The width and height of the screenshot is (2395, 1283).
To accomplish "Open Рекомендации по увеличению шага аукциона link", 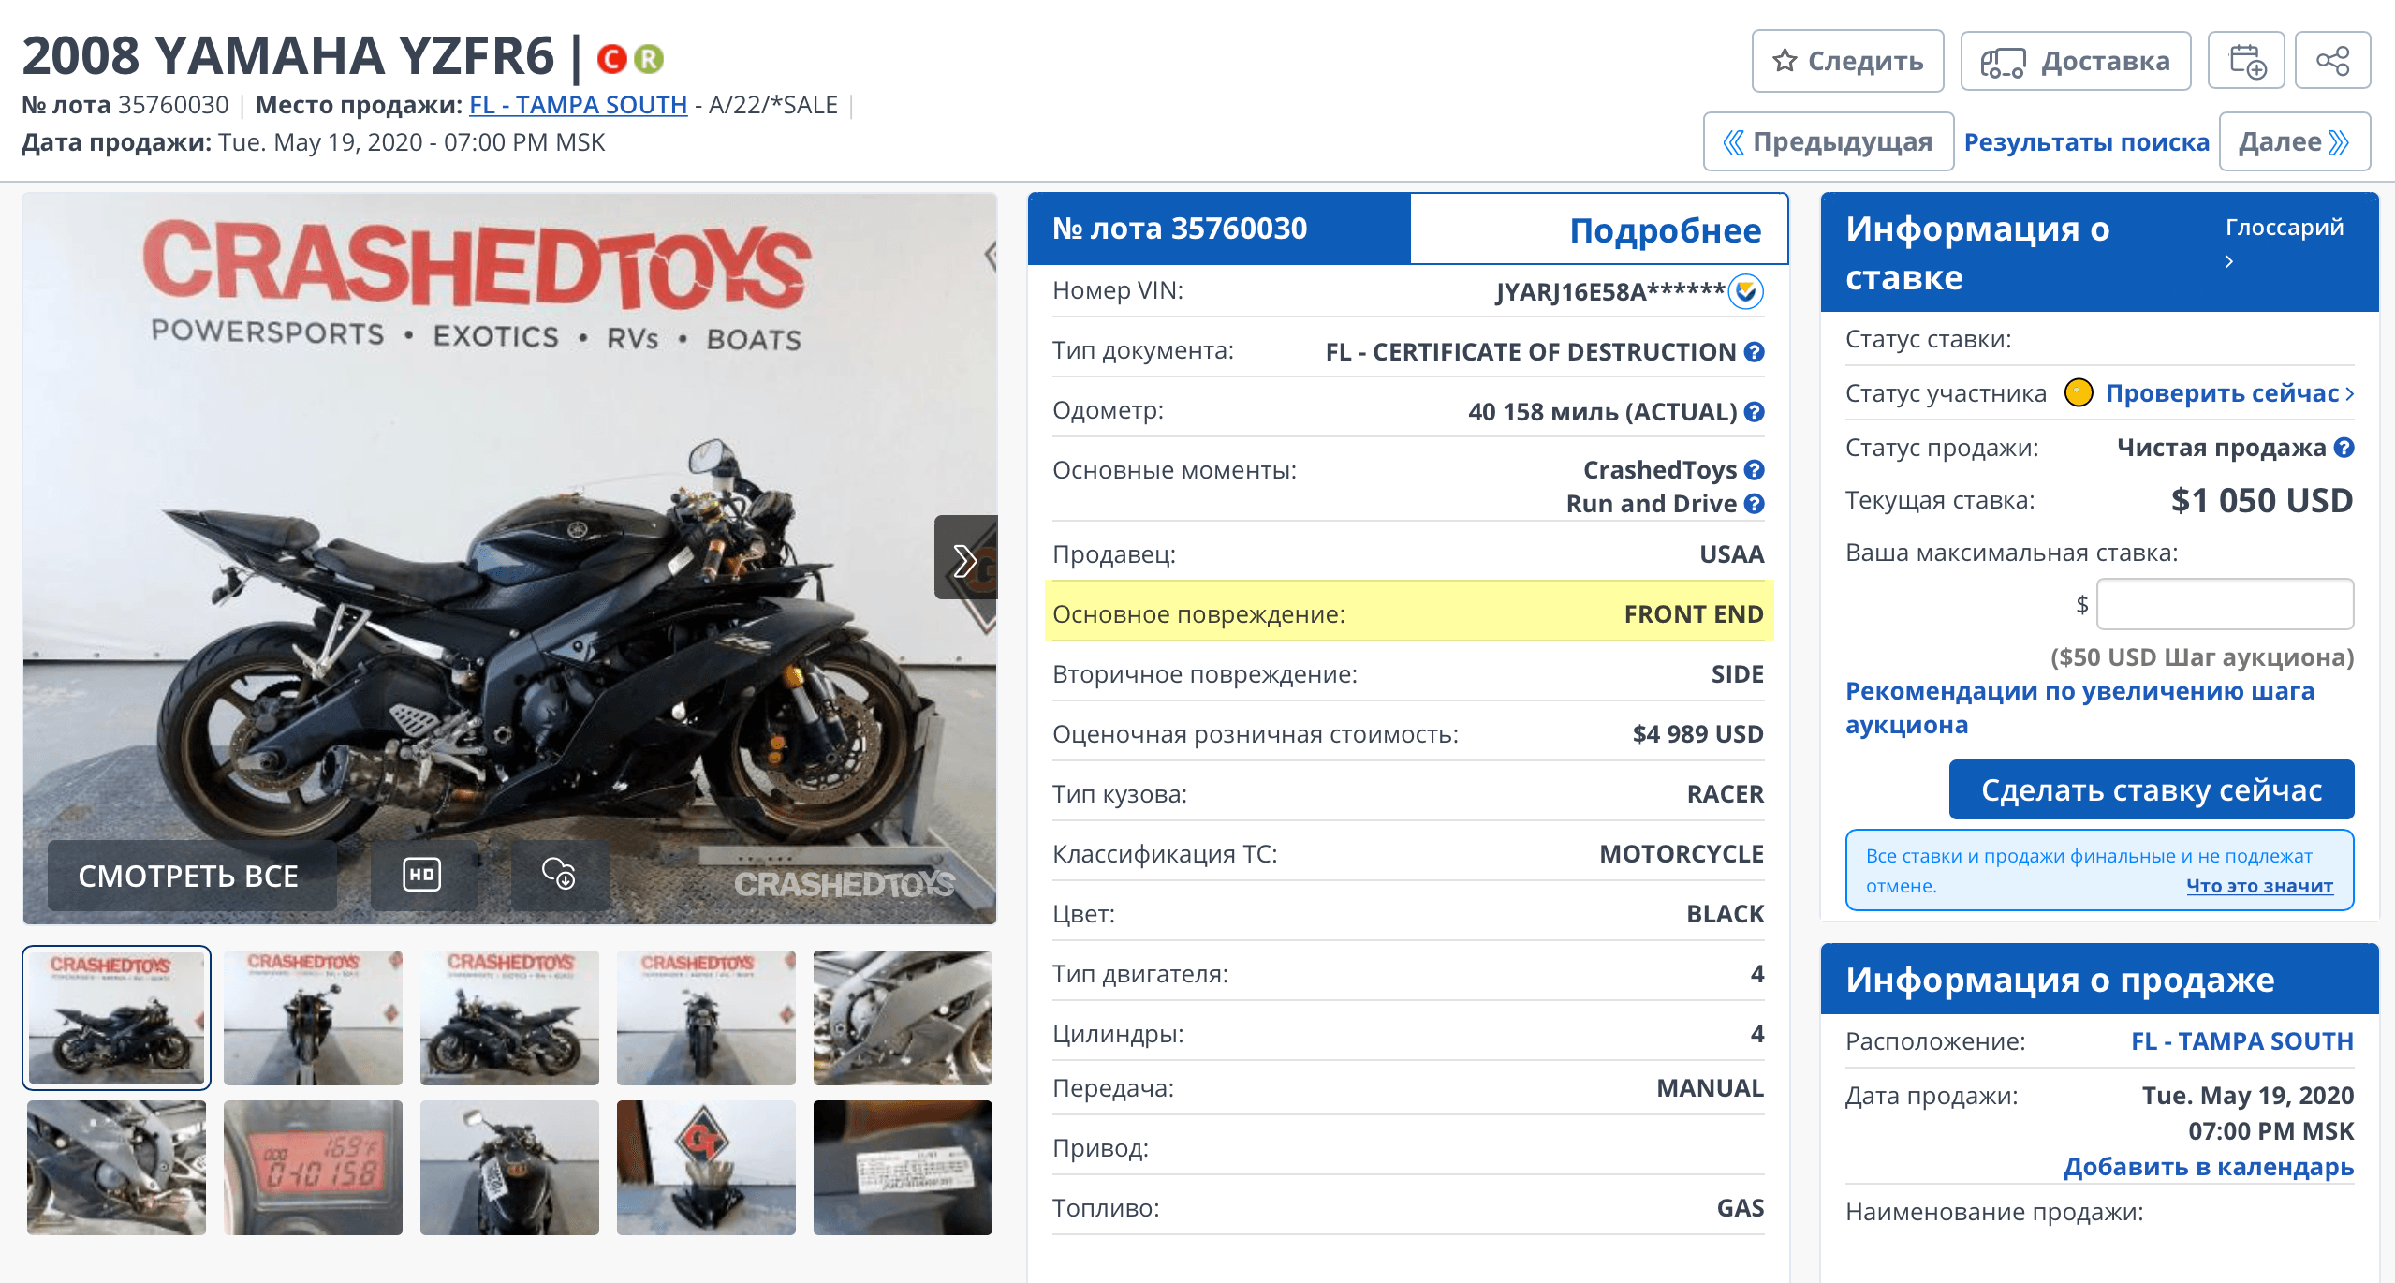I will 2079,707.
